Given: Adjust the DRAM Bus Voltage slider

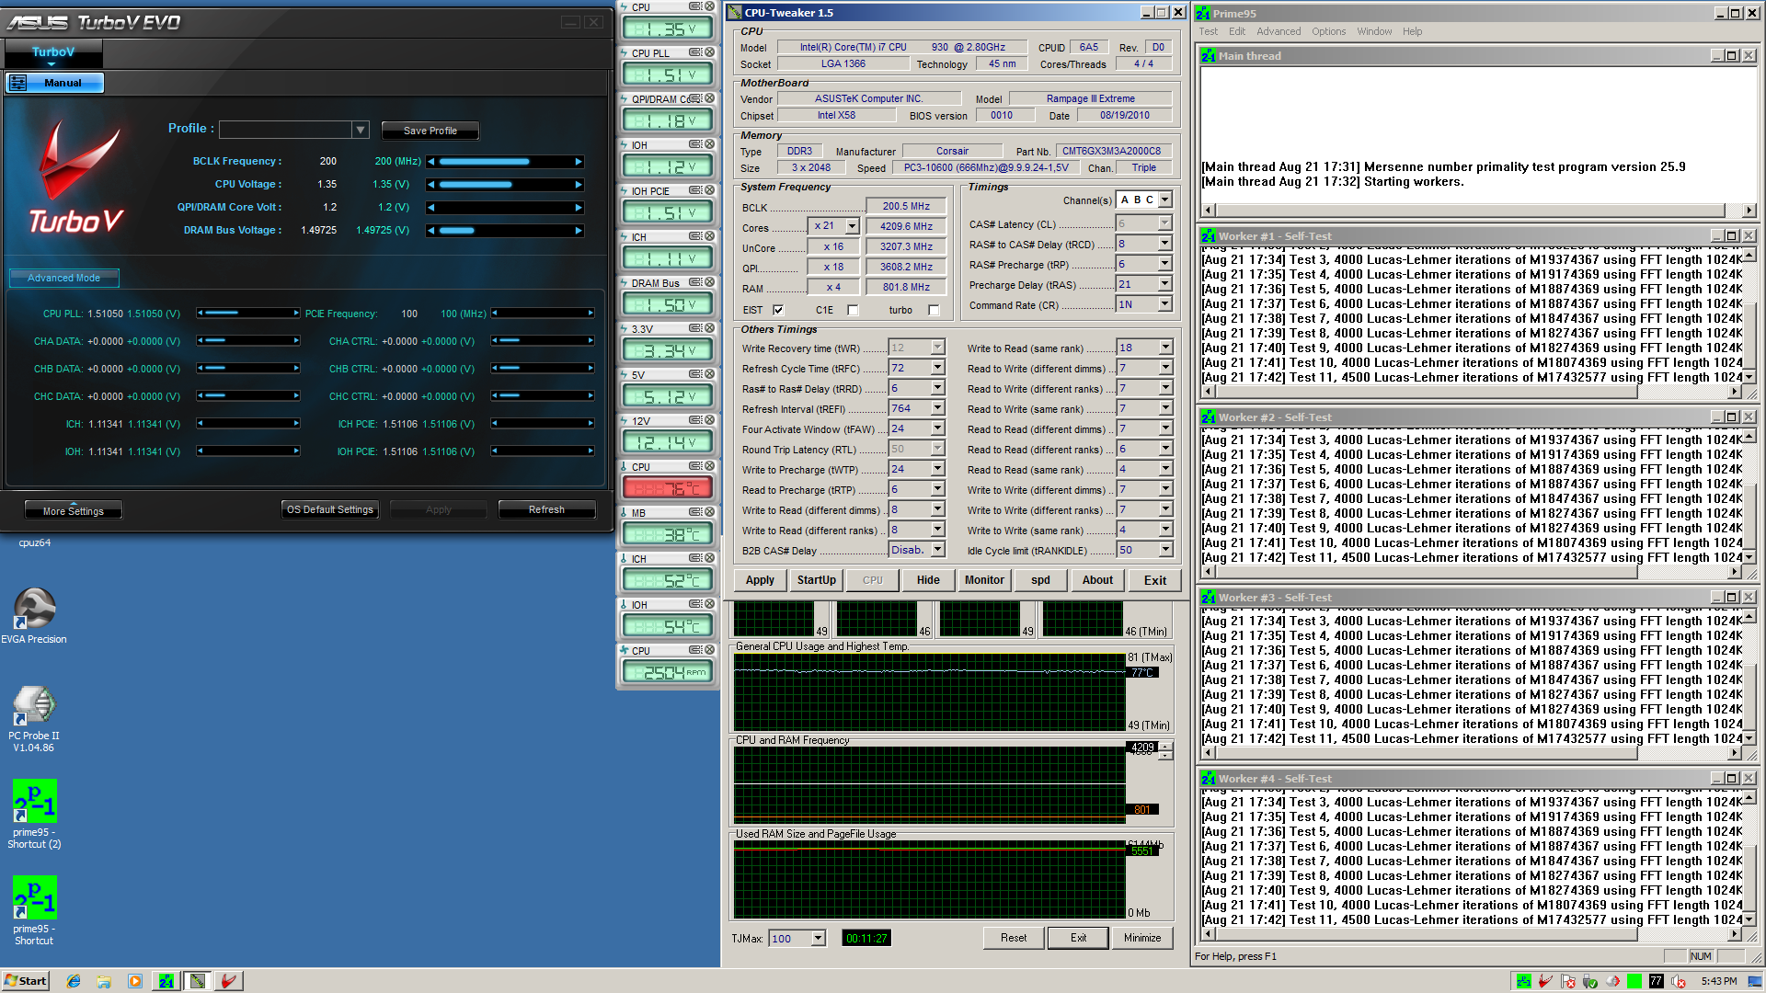Looking at the screenshot, I should pyautogui.click(x=505, y=231).
